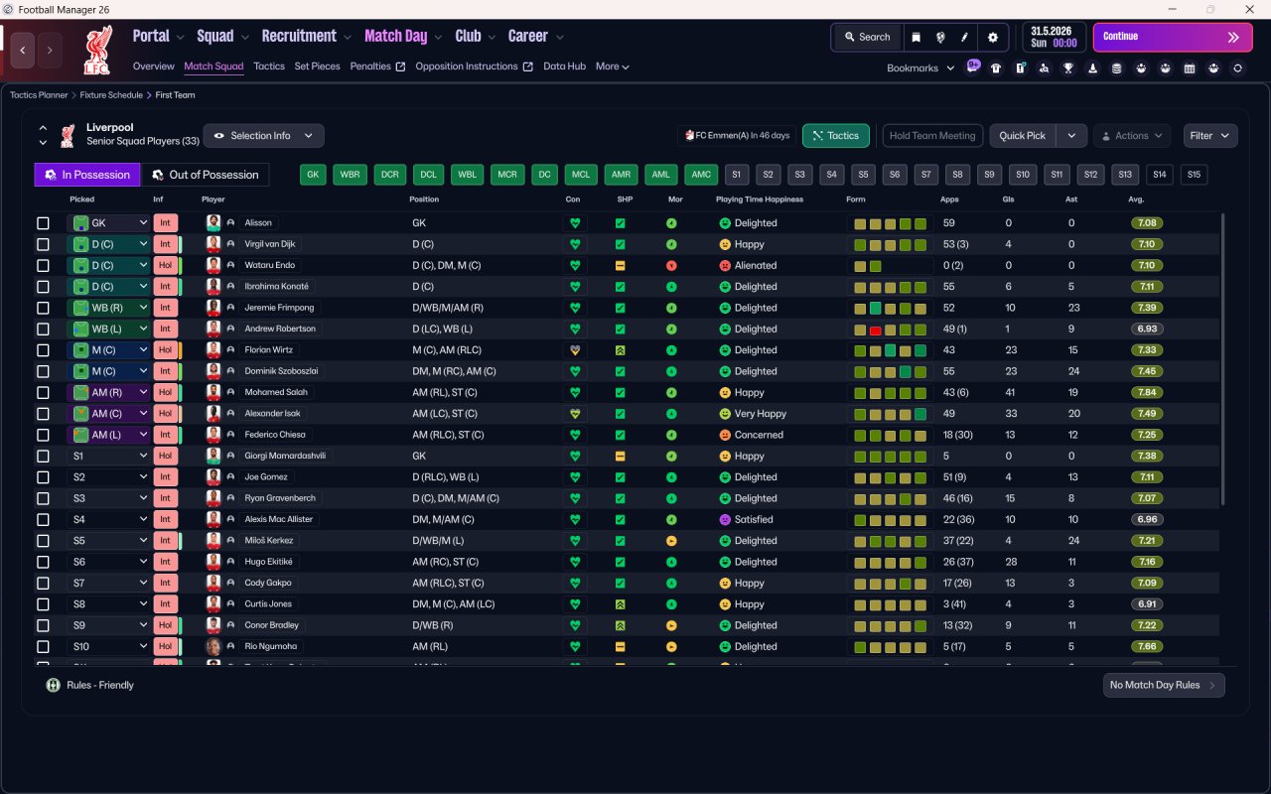Click the external link icon beside Penalties
The width and height of the screenshot is (1271, 794).
400,66
